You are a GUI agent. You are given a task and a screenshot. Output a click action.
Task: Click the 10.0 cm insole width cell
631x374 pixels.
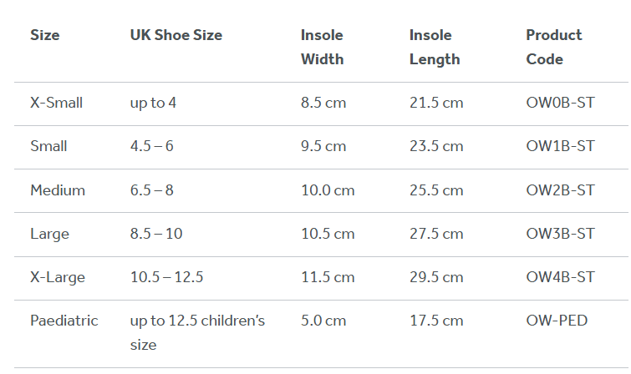pyautogui.click(x=328, y=190)
